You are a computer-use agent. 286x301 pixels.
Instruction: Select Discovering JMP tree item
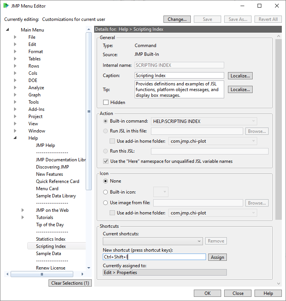pos(52,167)
